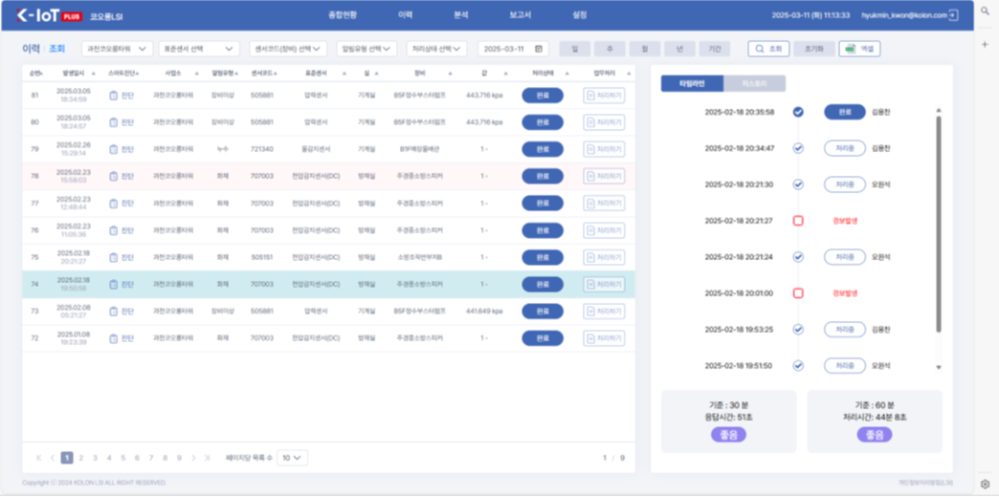
Task: Go to page 5 in pagination
Action: (122, 458)
